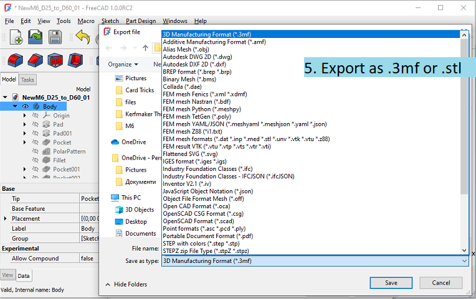The image size is (476, 299).
Task: Click the Save button
Action: [391, 283]
